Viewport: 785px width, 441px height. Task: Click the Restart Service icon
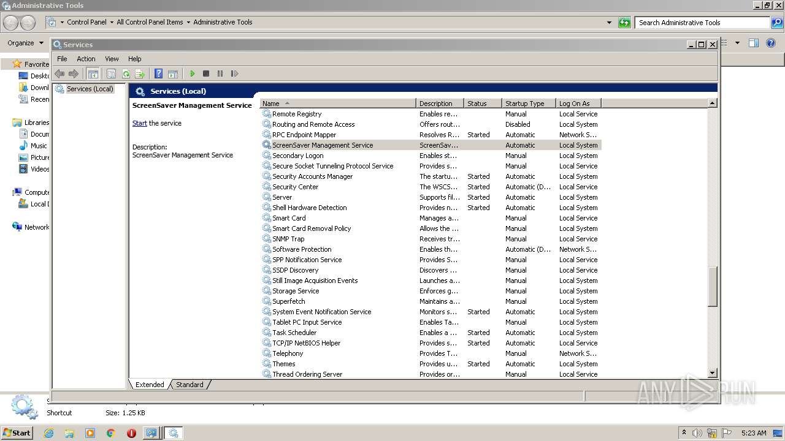click(234, 73)
